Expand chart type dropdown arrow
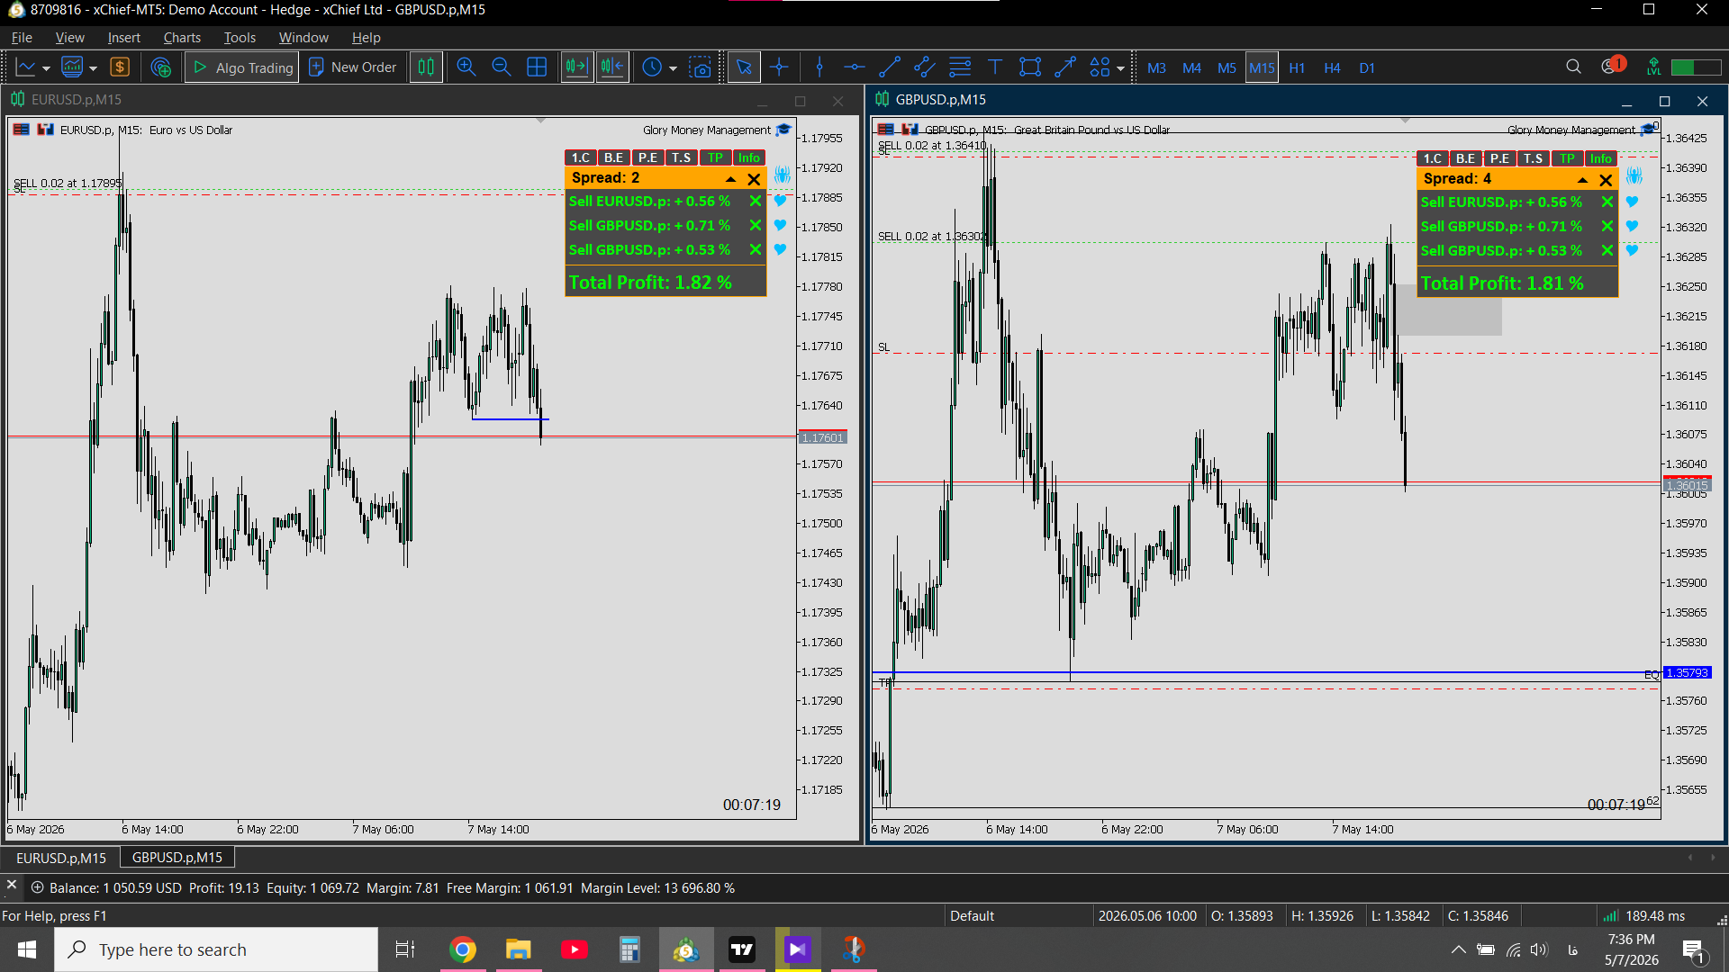This screenshot has height=972, width=1729. [47, 68]
